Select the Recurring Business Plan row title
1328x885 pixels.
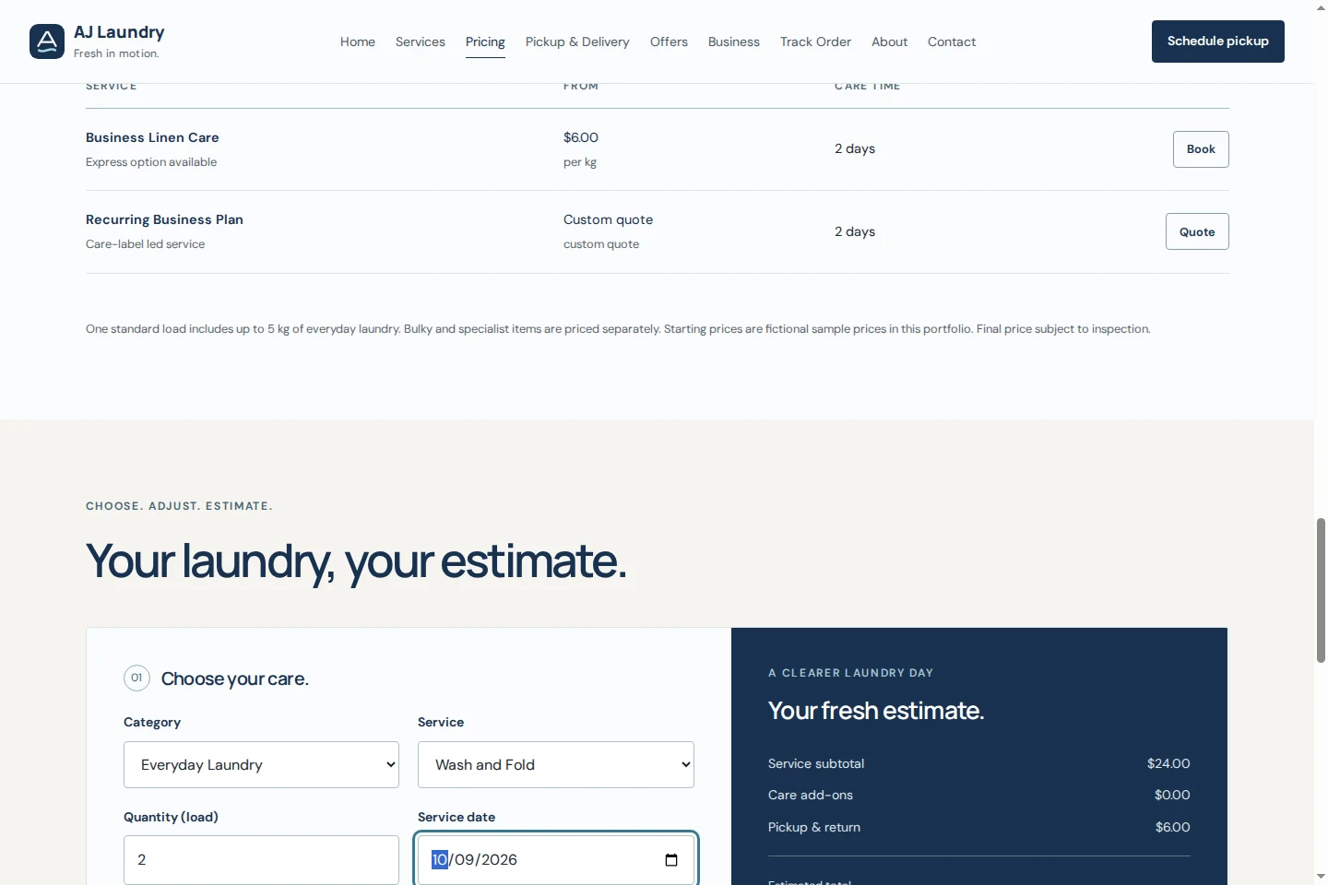164,219
